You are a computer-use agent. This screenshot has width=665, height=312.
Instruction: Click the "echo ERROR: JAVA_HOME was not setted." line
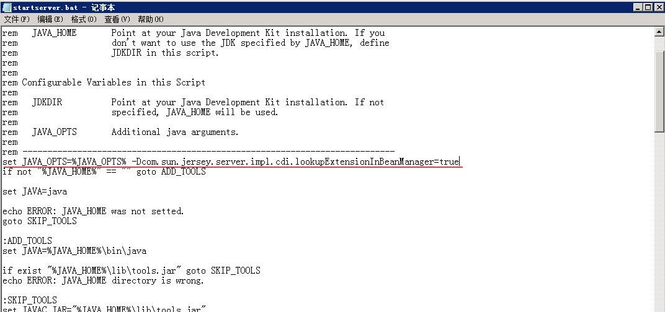pyautogui.click(x=93, y=211)
